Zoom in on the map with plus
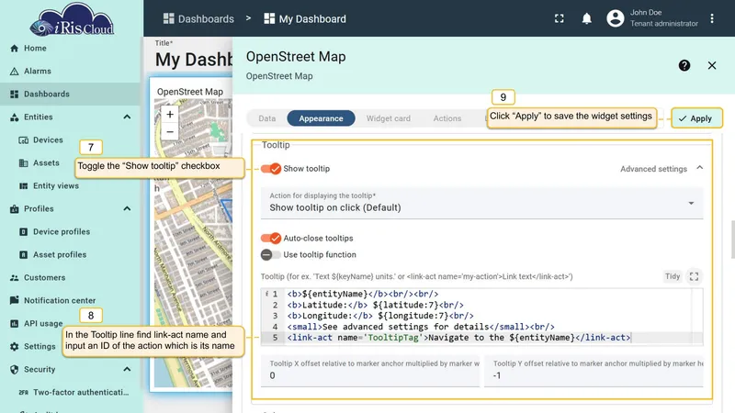The height and width of the screenshot is (413, 735). 170,114
